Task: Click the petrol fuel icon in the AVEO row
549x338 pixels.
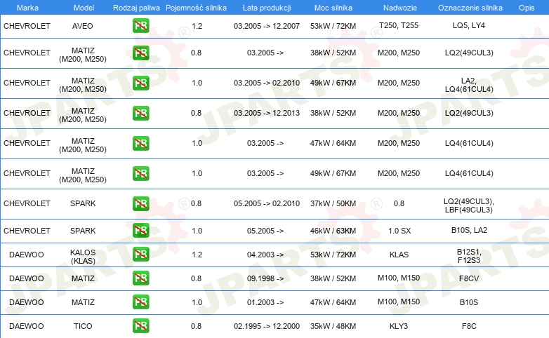Action: (140, 25)
